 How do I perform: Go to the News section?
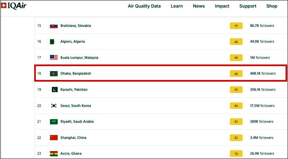pos(199,6)
